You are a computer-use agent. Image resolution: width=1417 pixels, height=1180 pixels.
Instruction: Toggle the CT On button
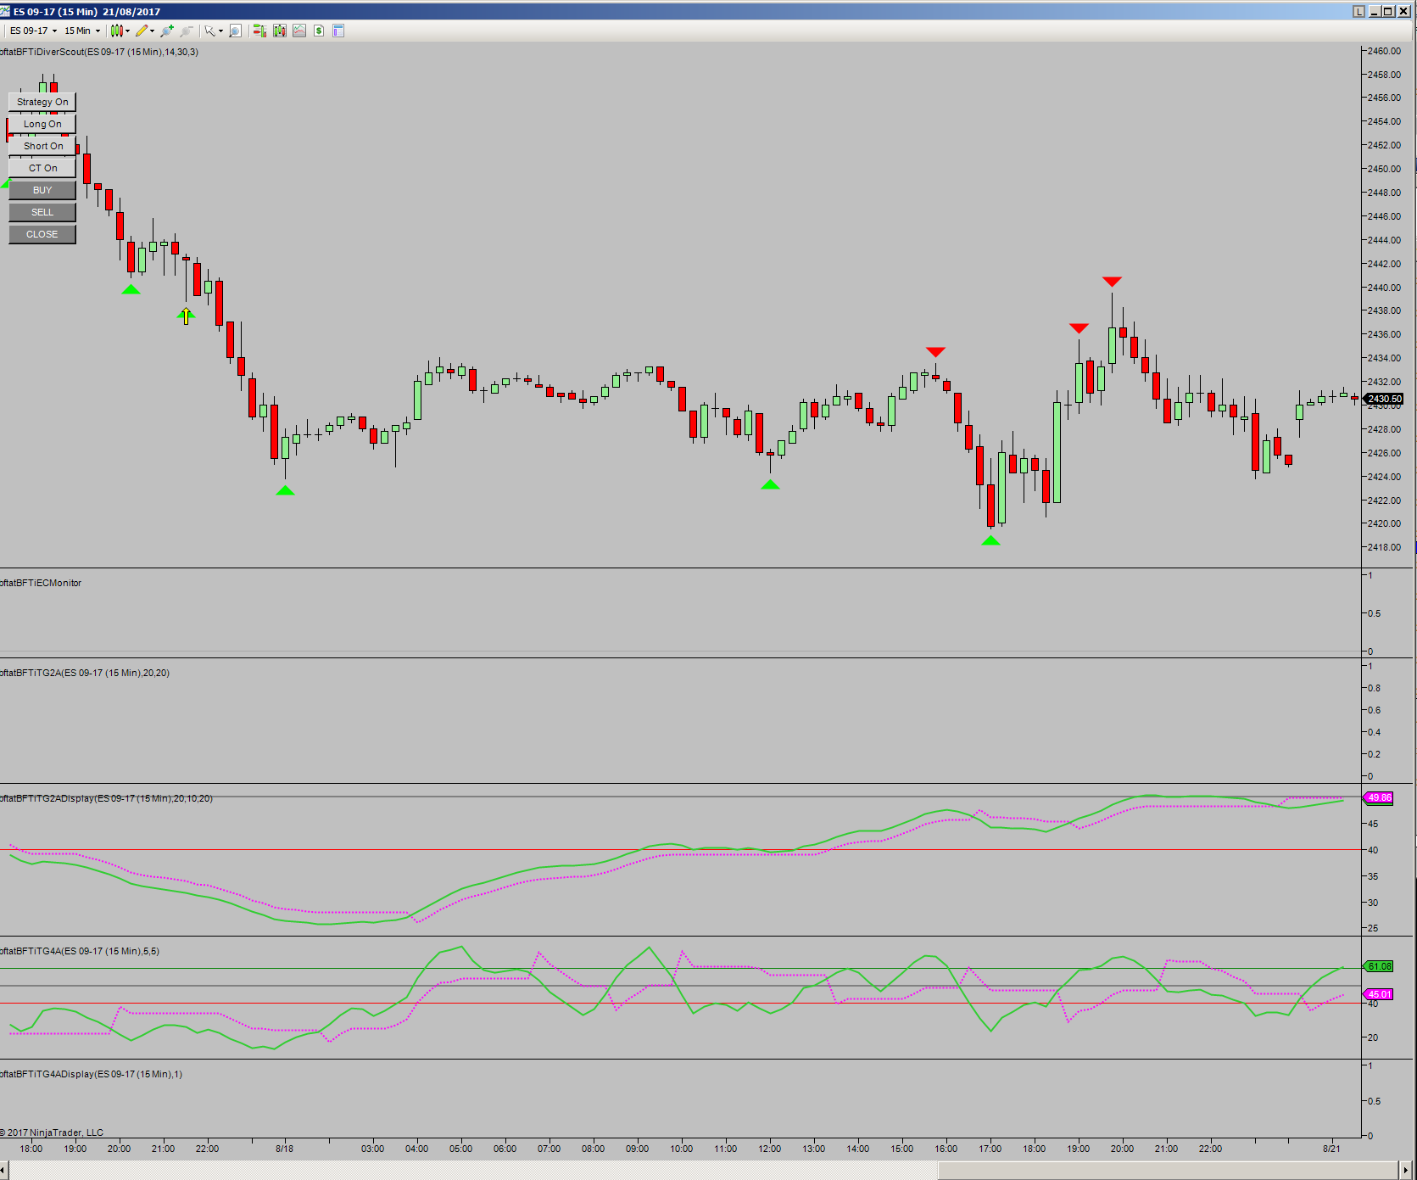click(42, 168)
